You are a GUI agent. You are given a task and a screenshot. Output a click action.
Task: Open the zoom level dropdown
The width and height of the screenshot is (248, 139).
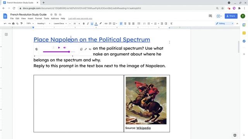click(x=30, y=24)
